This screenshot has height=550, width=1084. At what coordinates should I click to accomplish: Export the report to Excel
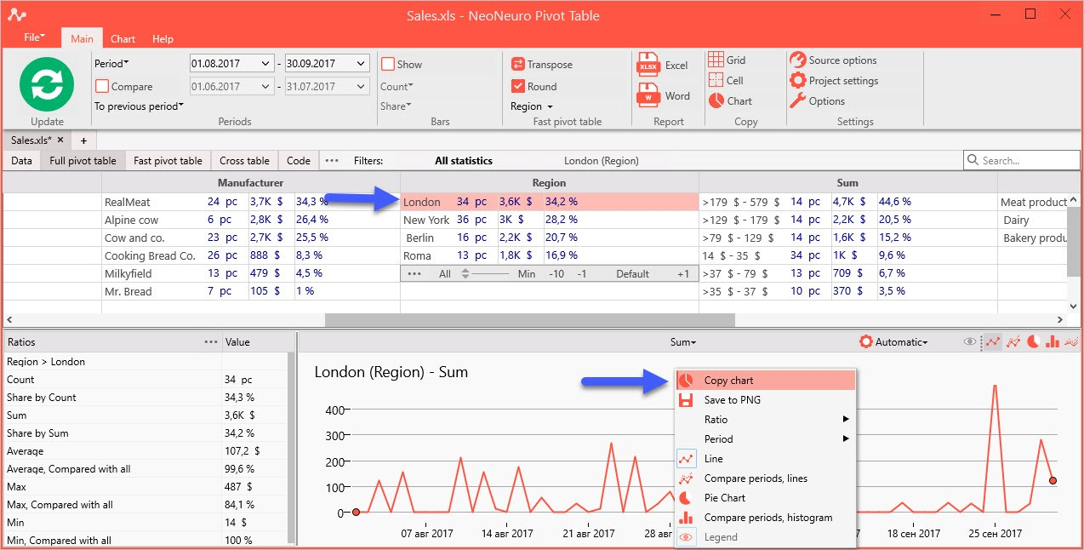(664, 66)
